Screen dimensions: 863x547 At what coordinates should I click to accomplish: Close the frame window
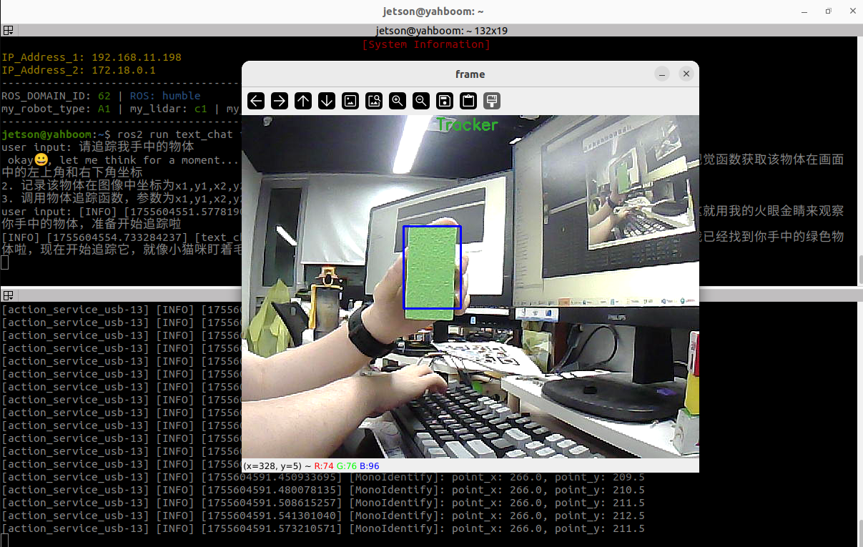pyautogui.click(x=686, y=74)
